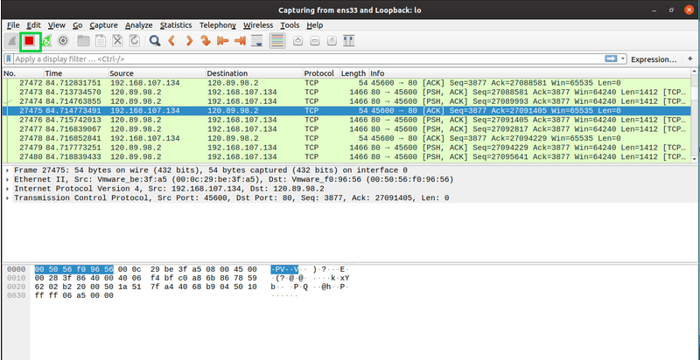Click in the display filter input field
The width and height of the screenshot is (700, 360).
[306, 59]
